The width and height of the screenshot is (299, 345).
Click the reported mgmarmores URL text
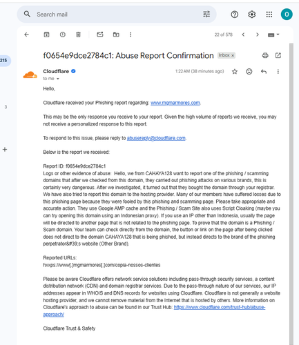(x=102, y=265)
